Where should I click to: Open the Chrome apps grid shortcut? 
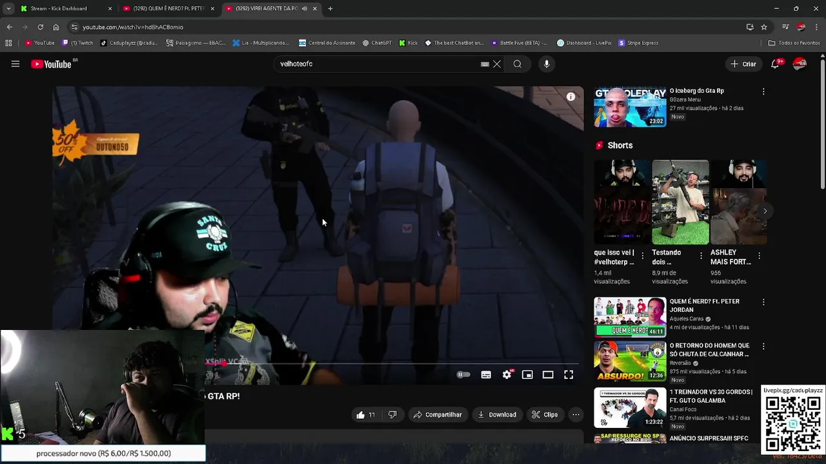[x=8, y=43]
